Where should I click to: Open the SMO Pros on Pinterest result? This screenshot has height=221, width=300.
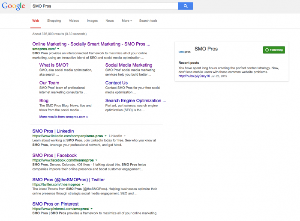[55, 204]
